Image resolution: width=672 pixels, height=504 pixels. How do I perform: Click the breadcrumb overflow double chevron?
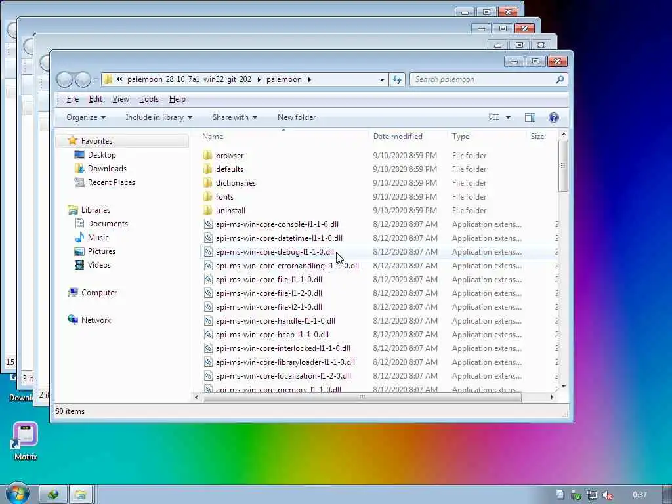[x=119, y=79]
